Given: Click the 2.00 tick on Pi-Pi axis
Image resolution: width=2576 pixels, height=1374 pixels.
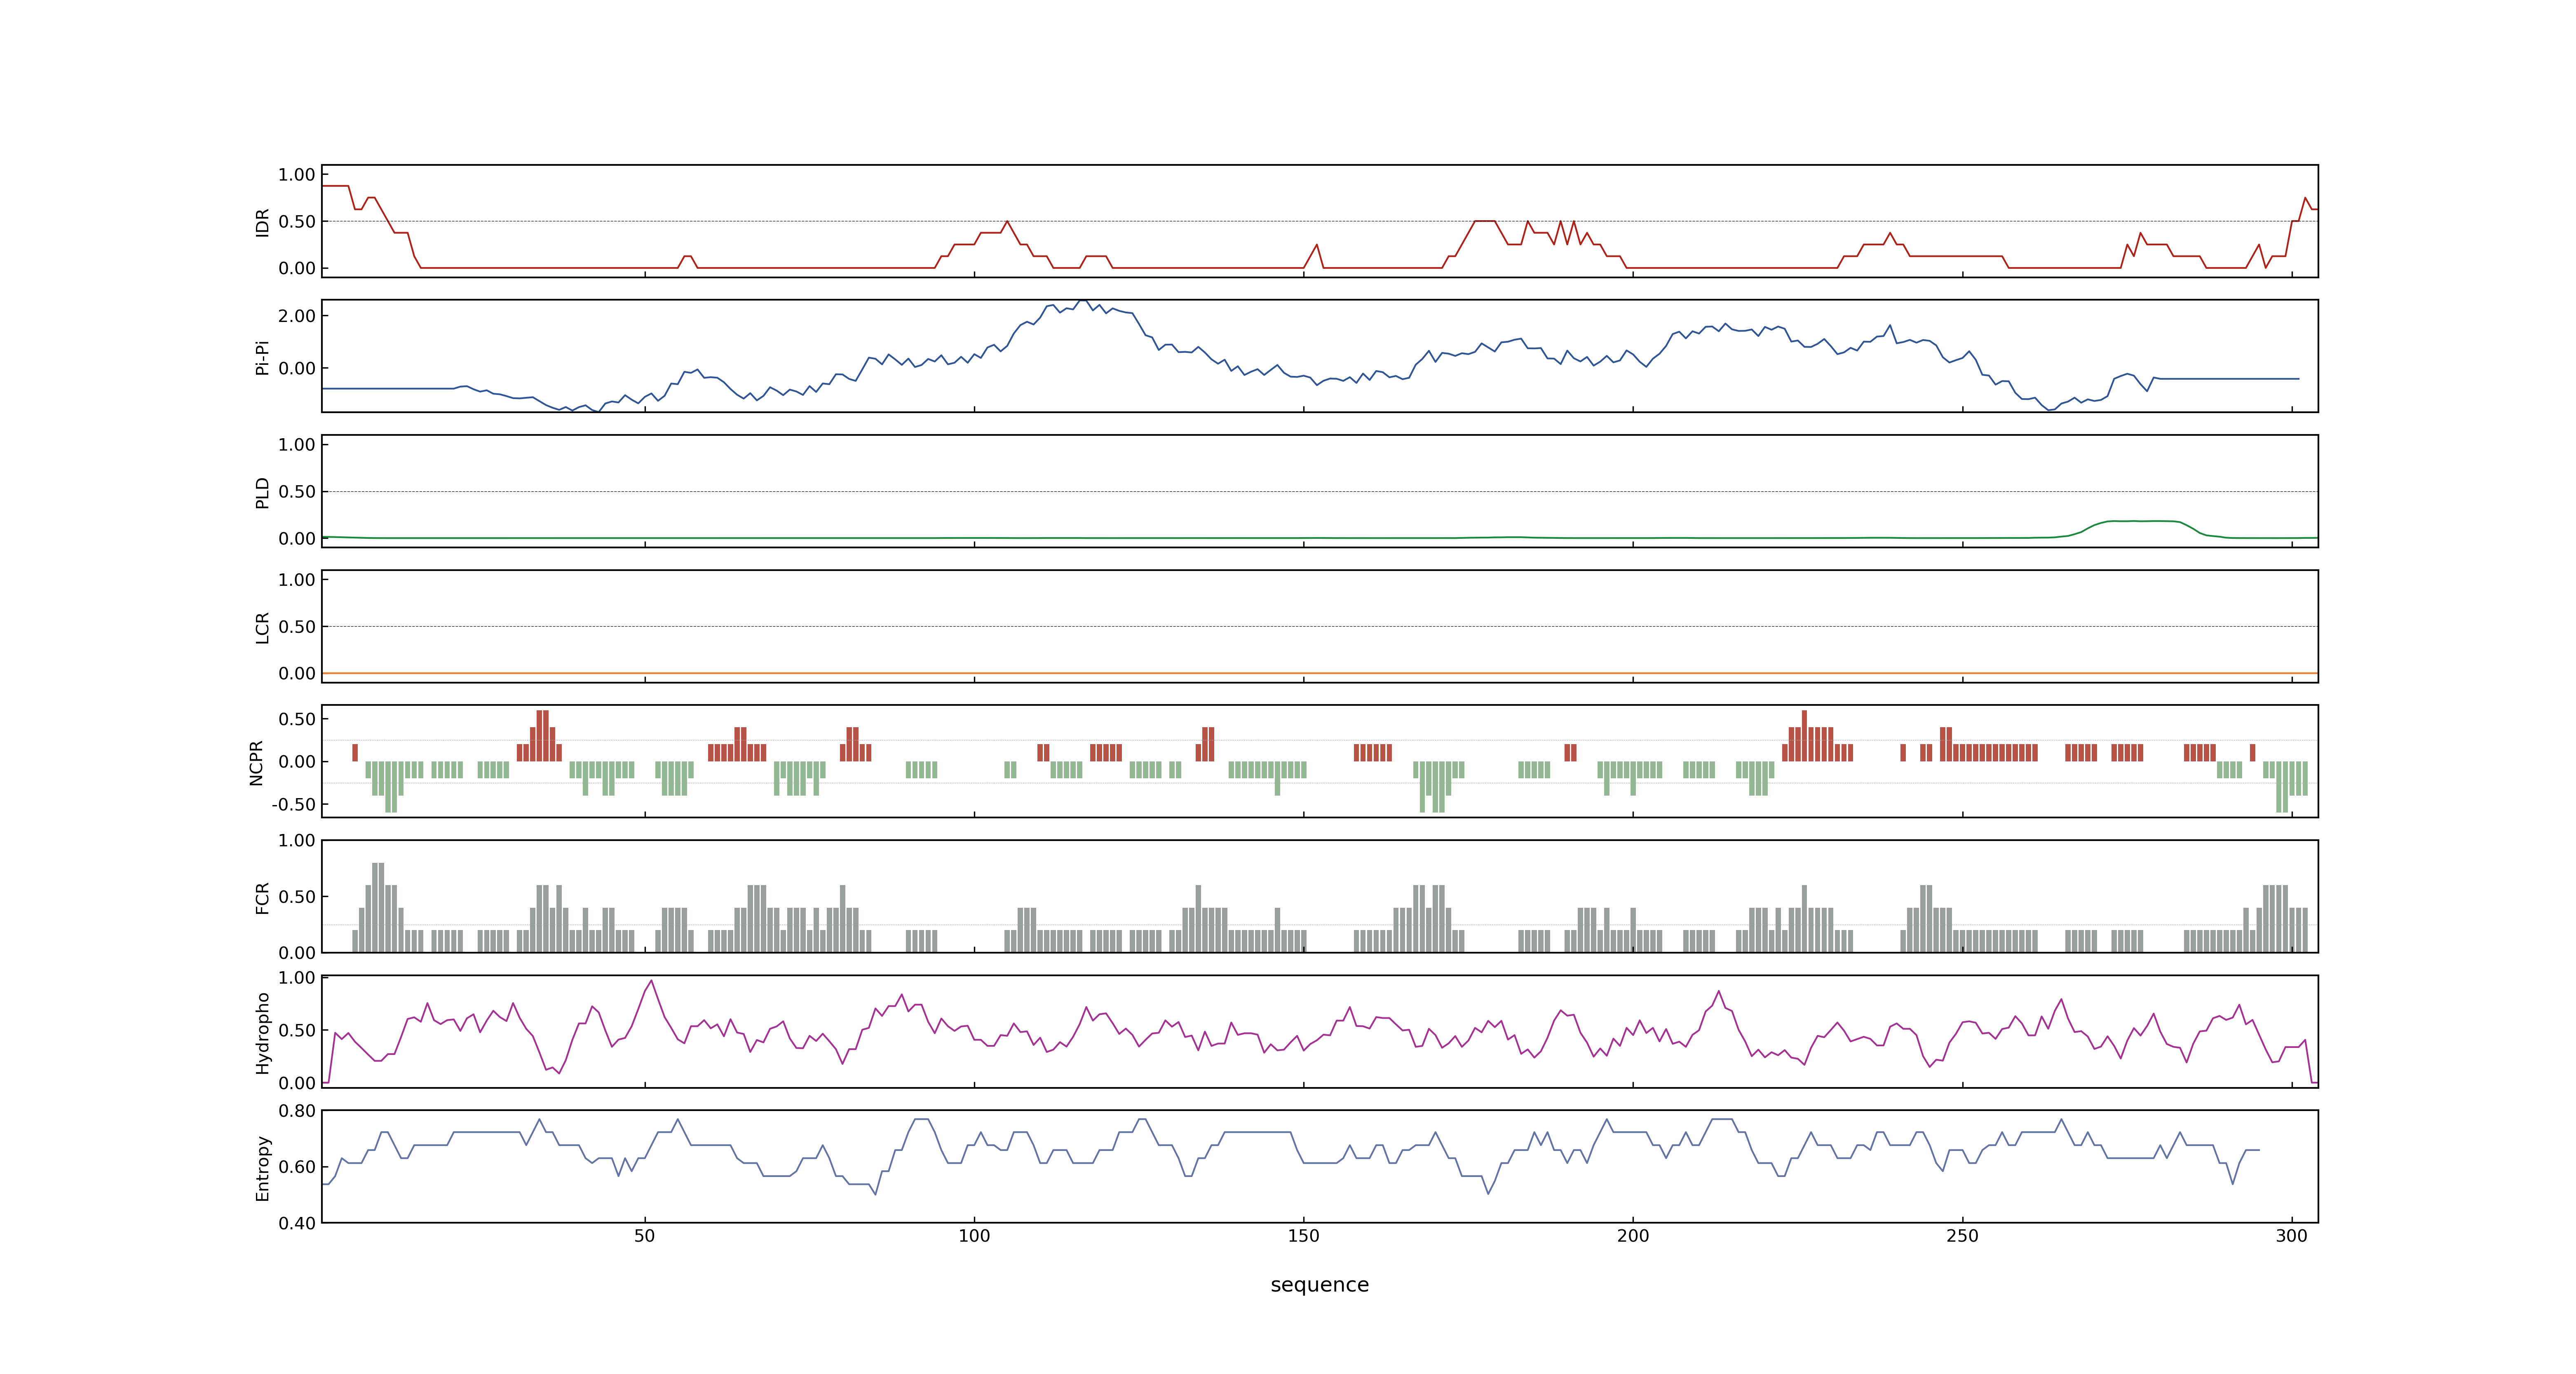Looking at the screenshot, I should point(297,316).
